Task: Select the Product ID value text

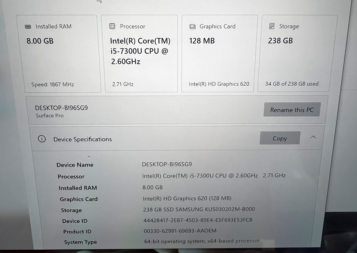Action: coord(180,231)
